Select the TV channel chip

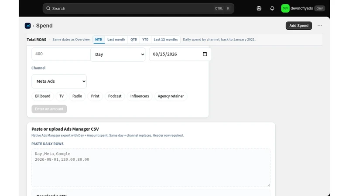[x=62, y=96]
